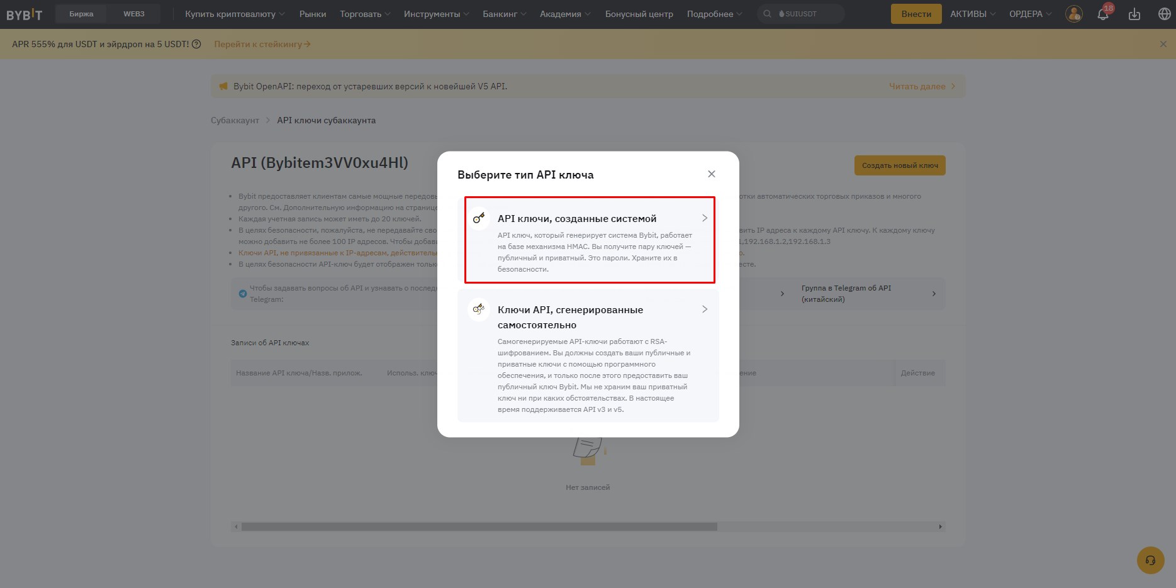Open the notifications bell
1176x588 pixels.
coord(1103,14)
